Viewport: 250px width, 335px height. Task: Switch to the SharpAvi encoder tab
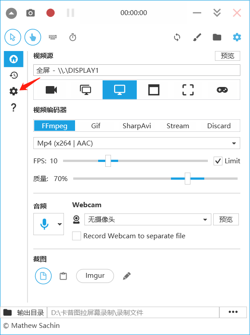click(x=137, y=126)
